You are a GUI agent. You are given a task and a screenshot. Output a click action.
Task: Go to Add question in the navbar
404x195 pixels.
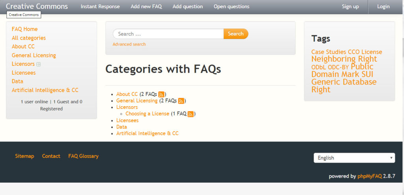click(187, 7)
